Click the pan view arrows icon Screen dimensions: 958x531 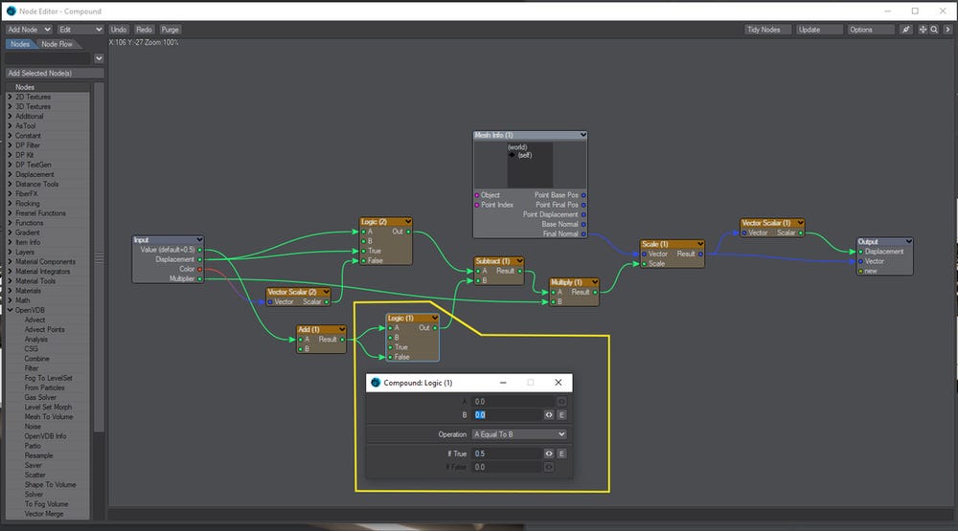923,30
